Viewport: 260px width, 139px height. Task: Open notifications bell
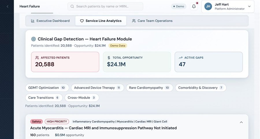click(x=194, y=6)
